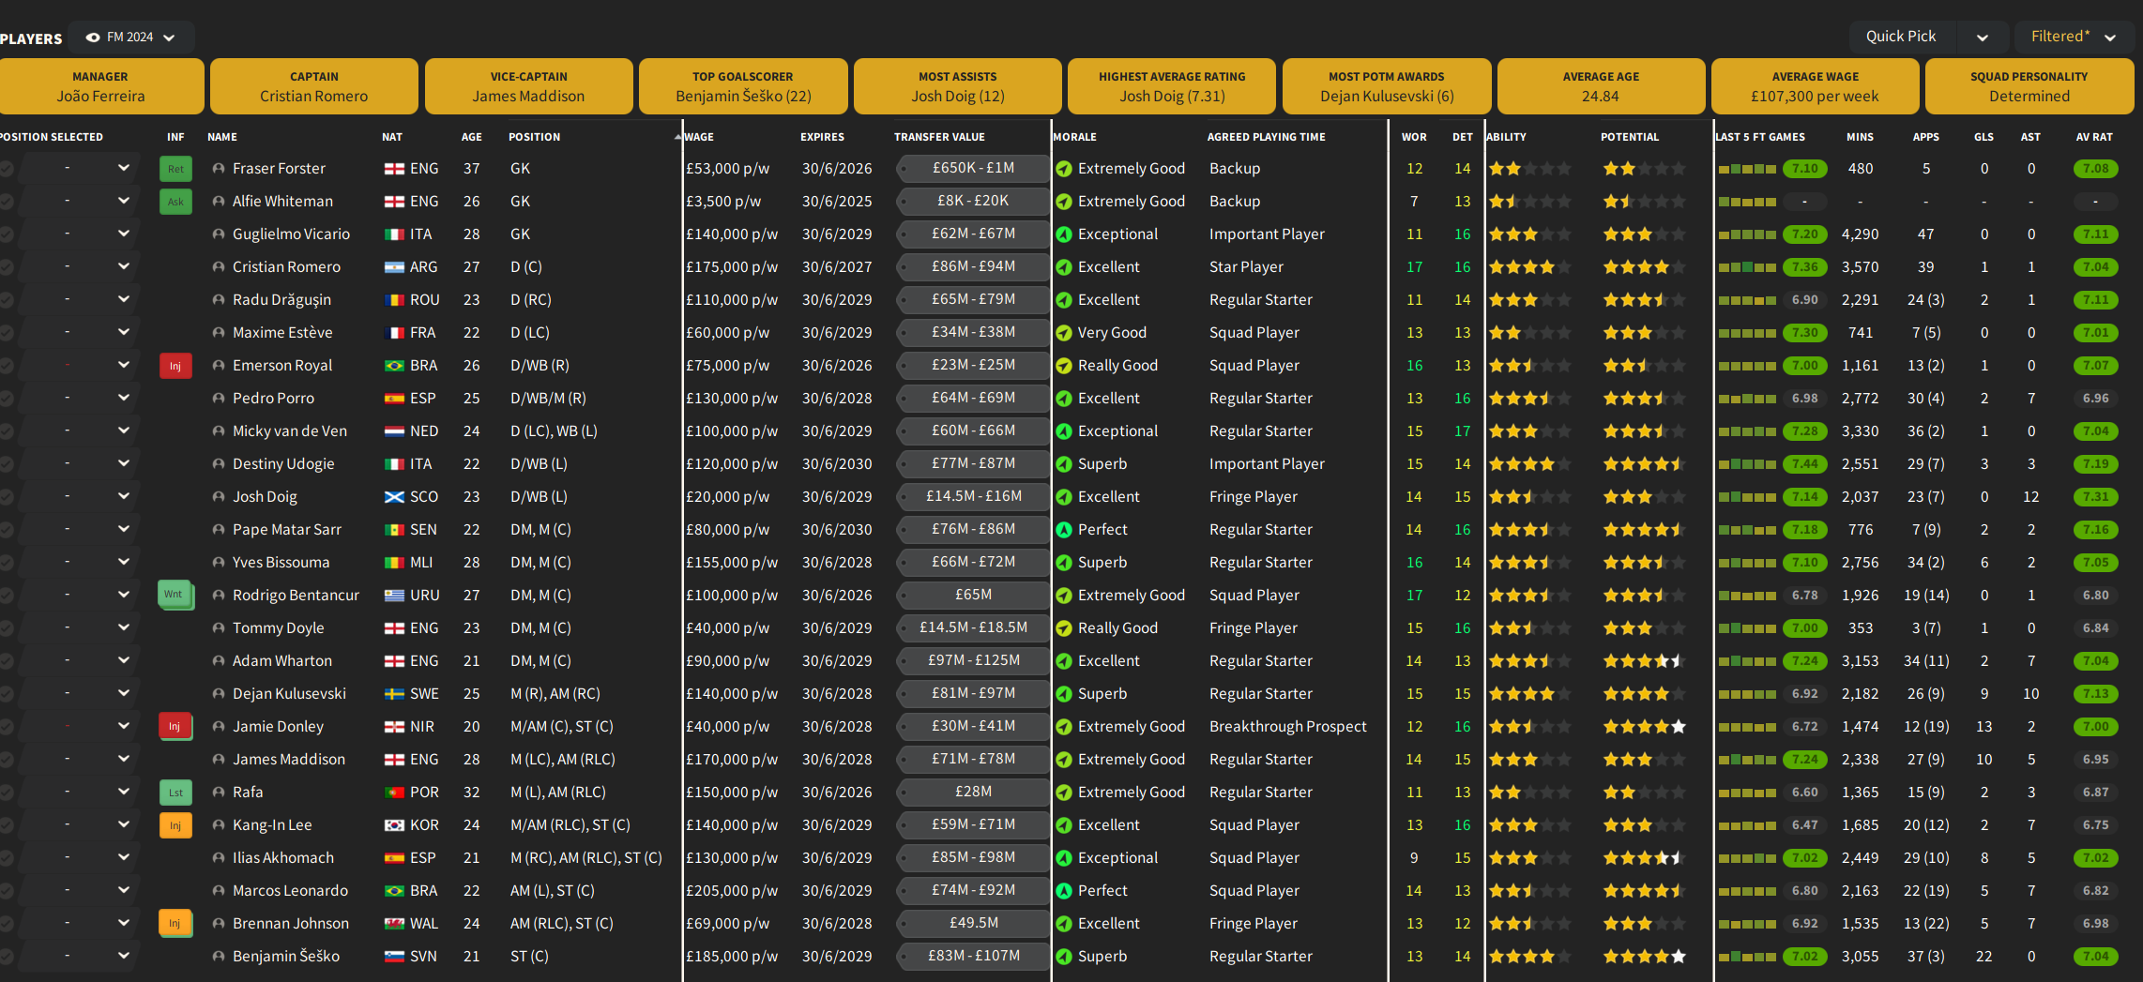Open the FM 2024 view dropdown
This screenshot has width=2143, height=982.
(131, 38)
